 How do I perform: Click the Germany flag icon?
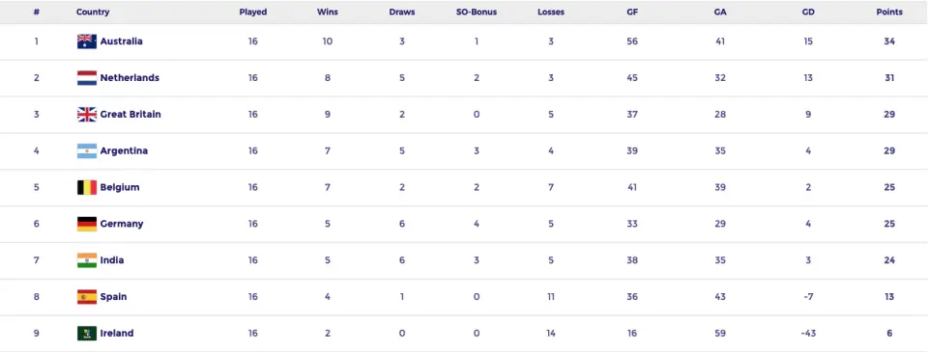coord(86,224)
